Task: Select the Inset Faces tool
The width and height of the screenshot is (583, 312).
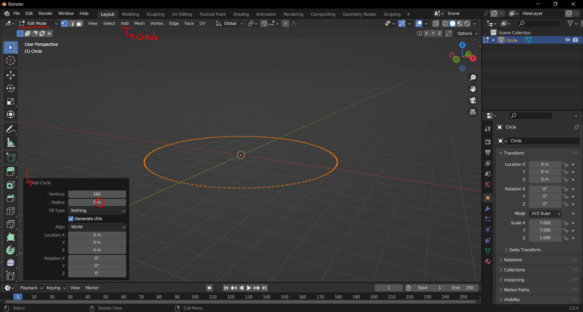Action: (x=10, y=185)
